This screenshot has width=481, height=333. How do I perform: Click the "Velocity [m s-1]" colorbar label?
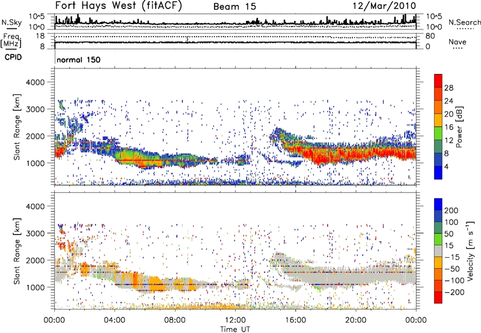point(470,251)
